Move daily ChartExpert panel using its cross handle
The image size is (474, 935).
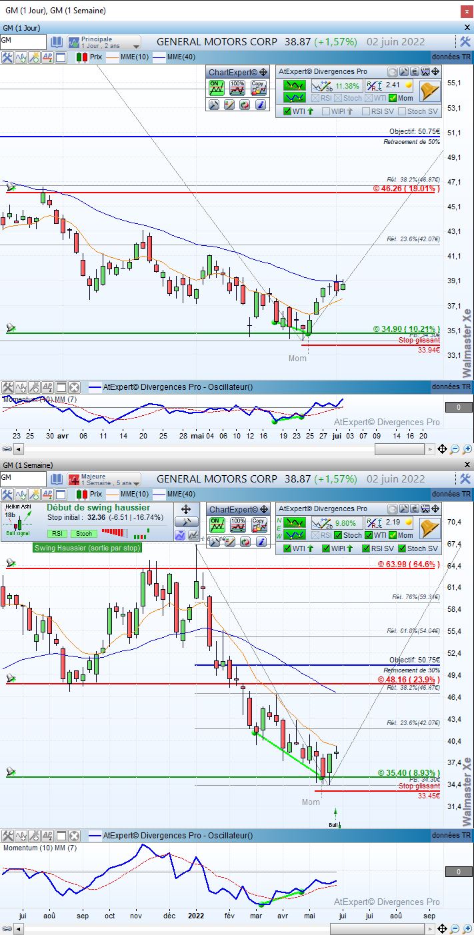point(263,73)
